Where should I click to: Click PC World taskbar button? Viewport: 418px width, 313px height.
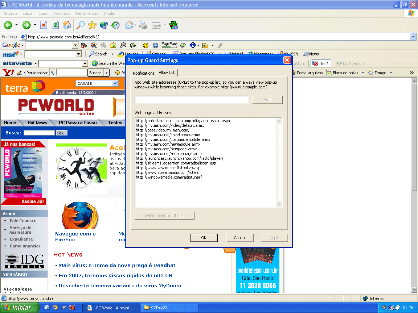pos(111,308)
